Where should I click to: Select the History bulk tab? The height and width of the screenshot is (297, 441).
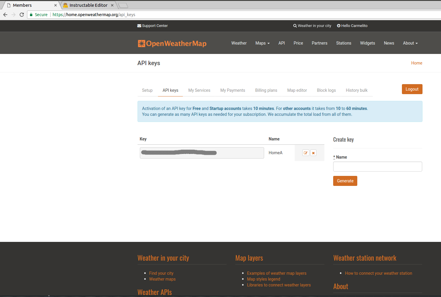357,90
